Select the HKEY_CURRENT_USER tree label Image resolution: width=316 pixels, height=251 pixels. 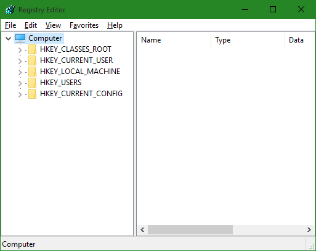(x=76, y=60)
